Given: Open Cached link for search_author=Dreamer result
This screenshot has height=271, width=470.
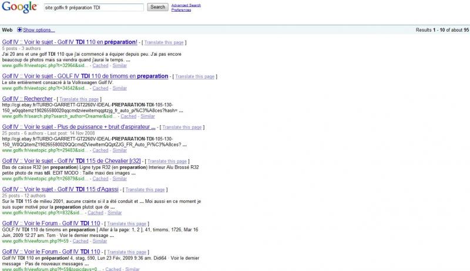Looking at the screenshot, I should 129,116.
